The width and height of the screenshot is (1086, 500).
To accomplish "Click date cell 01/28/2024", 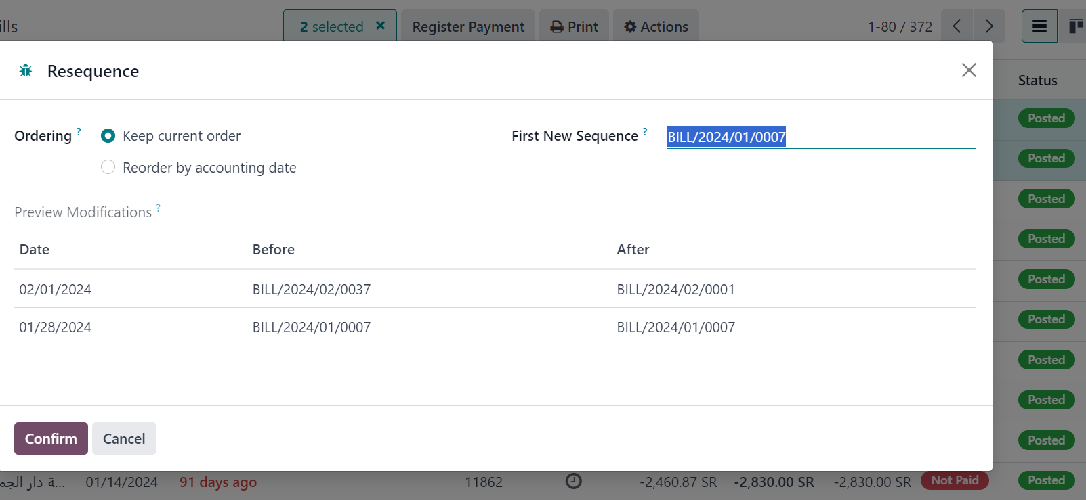I will click(x=56, y=327).
